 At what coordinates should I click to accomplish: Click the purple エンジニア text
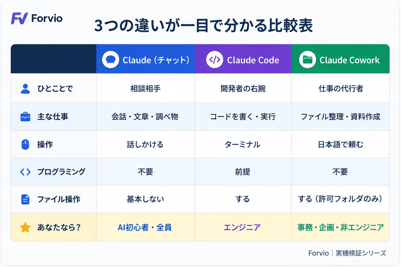coord(242,228)
